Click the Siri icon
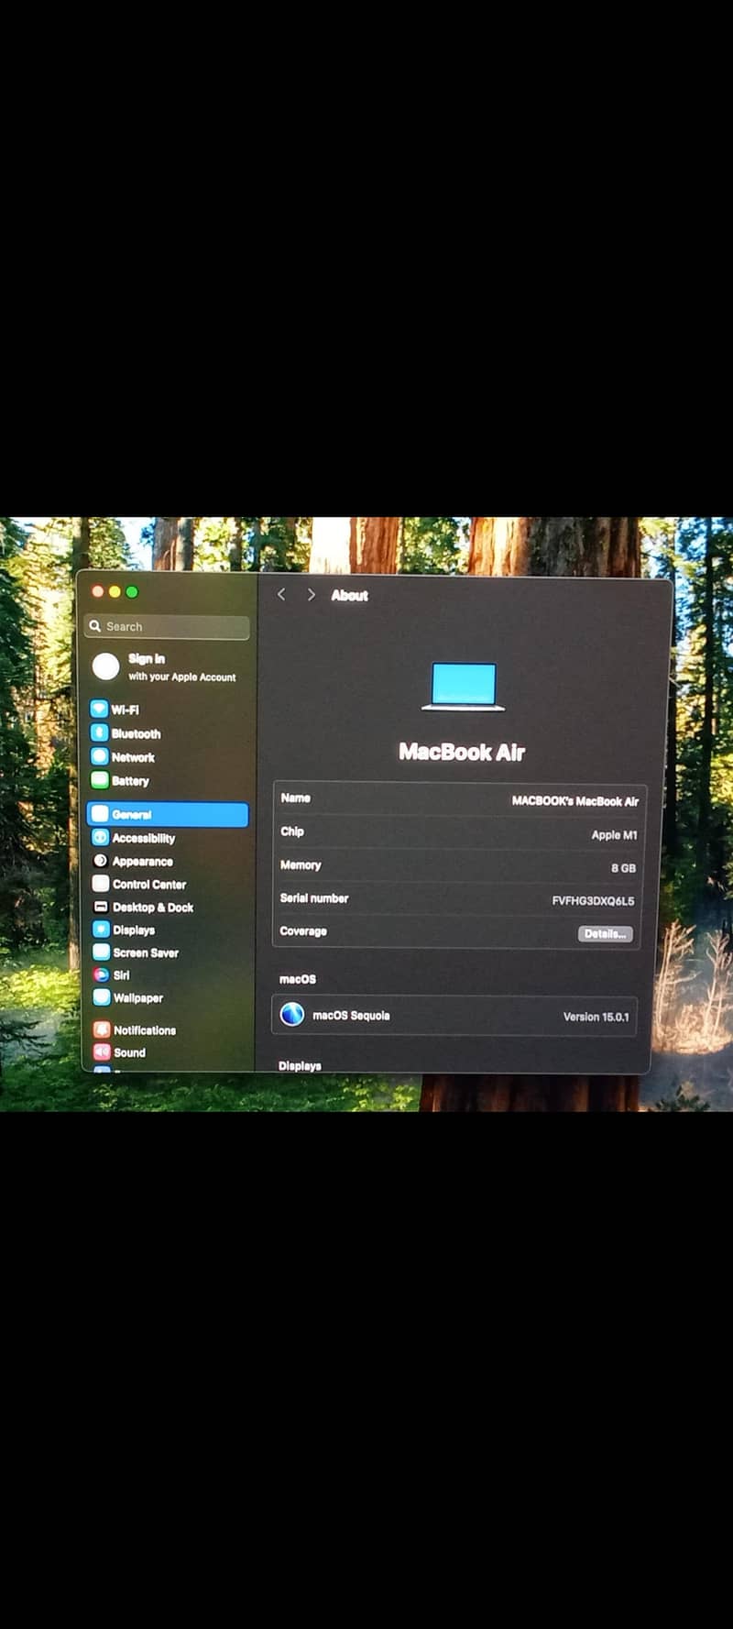Screen dimensions: 733x1629 pyautogui.click(x=101, y=974)
